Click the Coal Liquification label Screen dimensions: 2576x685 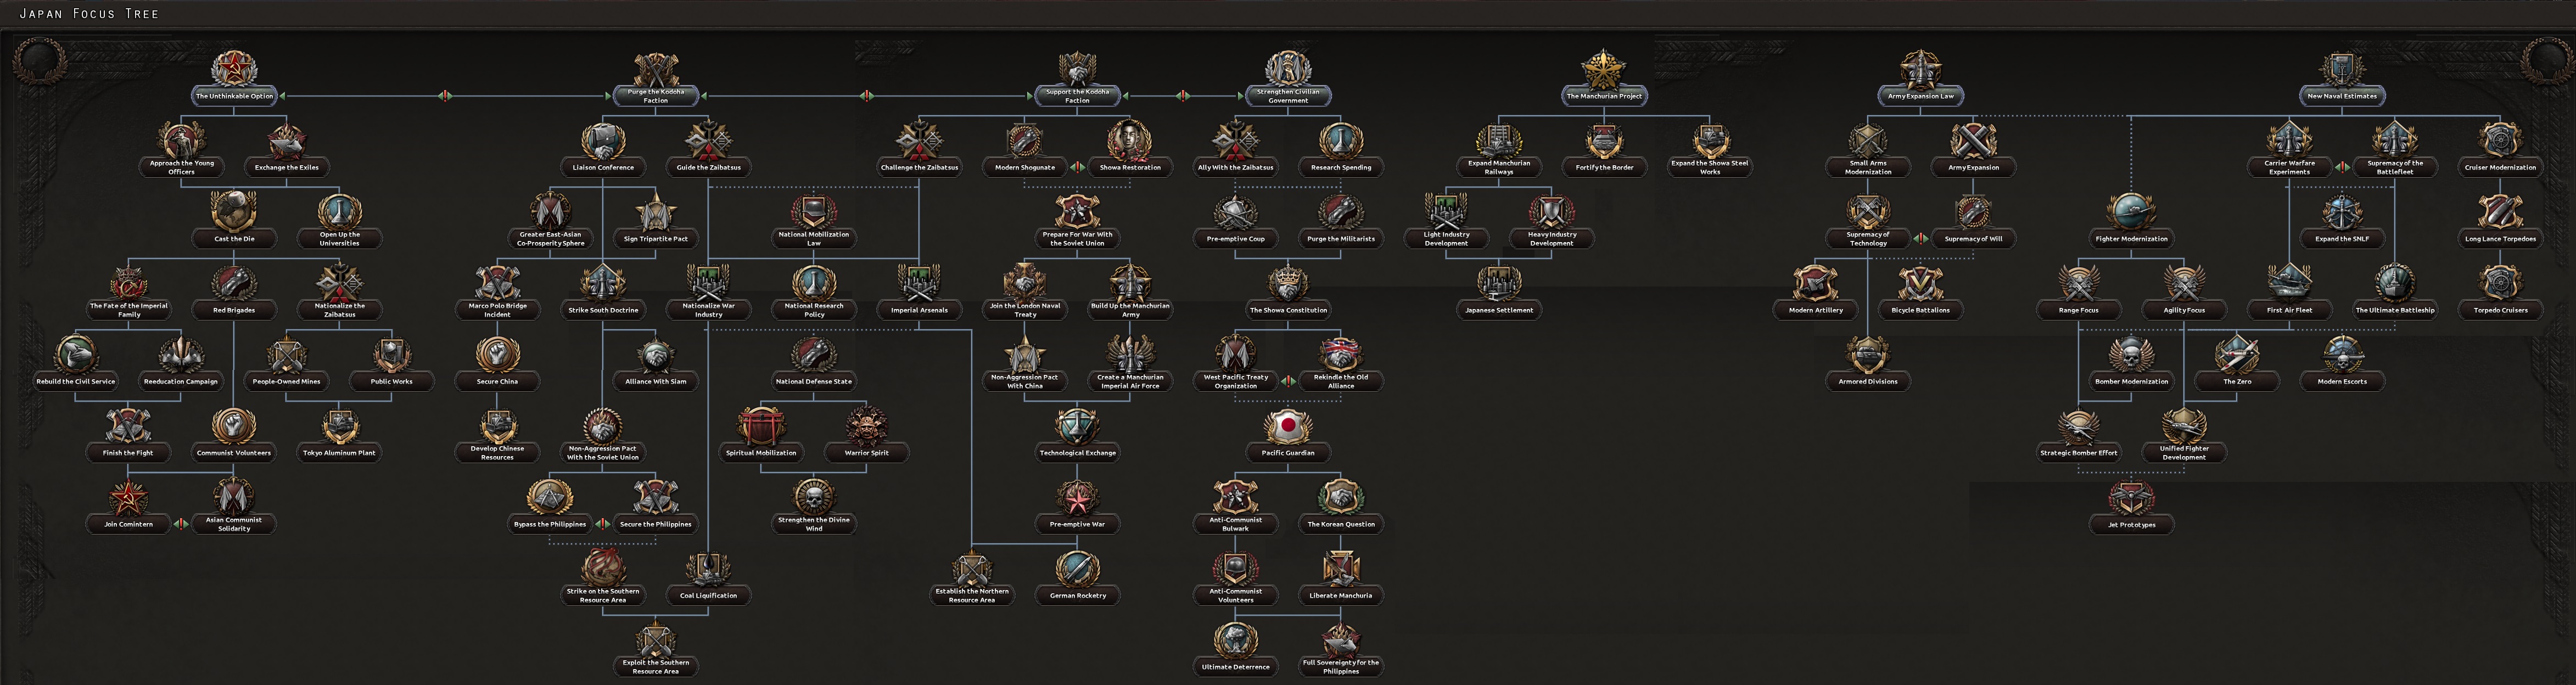tap(708, 596)
